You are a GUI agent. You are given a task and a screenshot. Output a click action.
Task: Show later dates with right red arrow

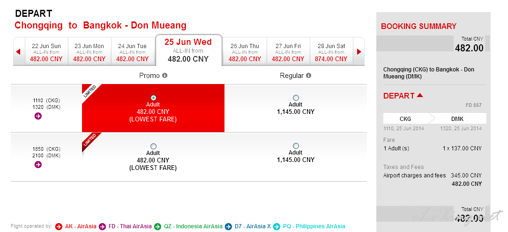click(x=359, y=52)
